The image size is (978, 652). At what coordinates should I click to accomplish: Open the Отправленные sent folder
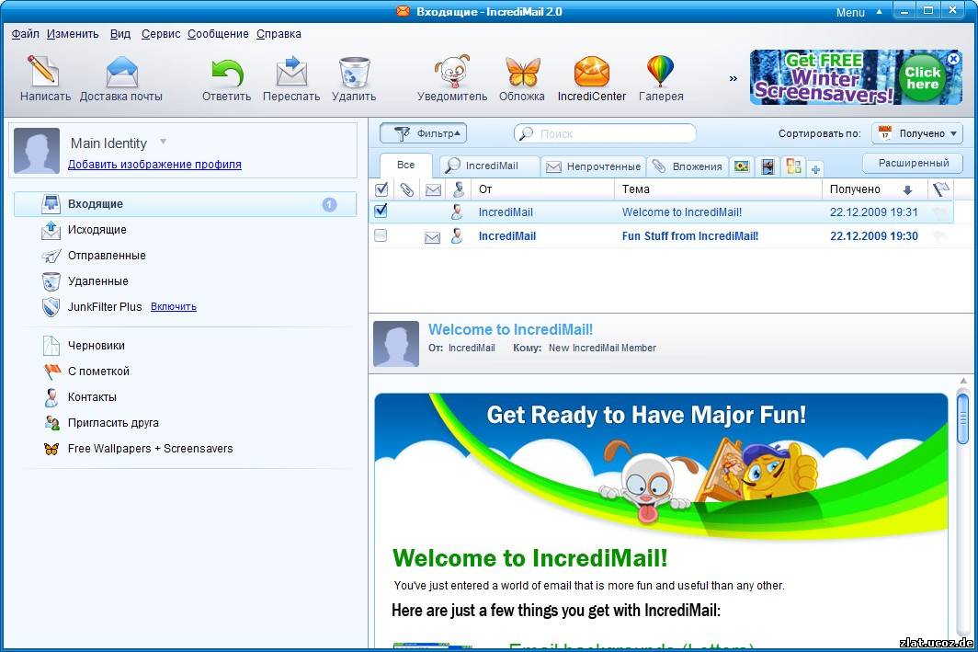pos(185,255)
